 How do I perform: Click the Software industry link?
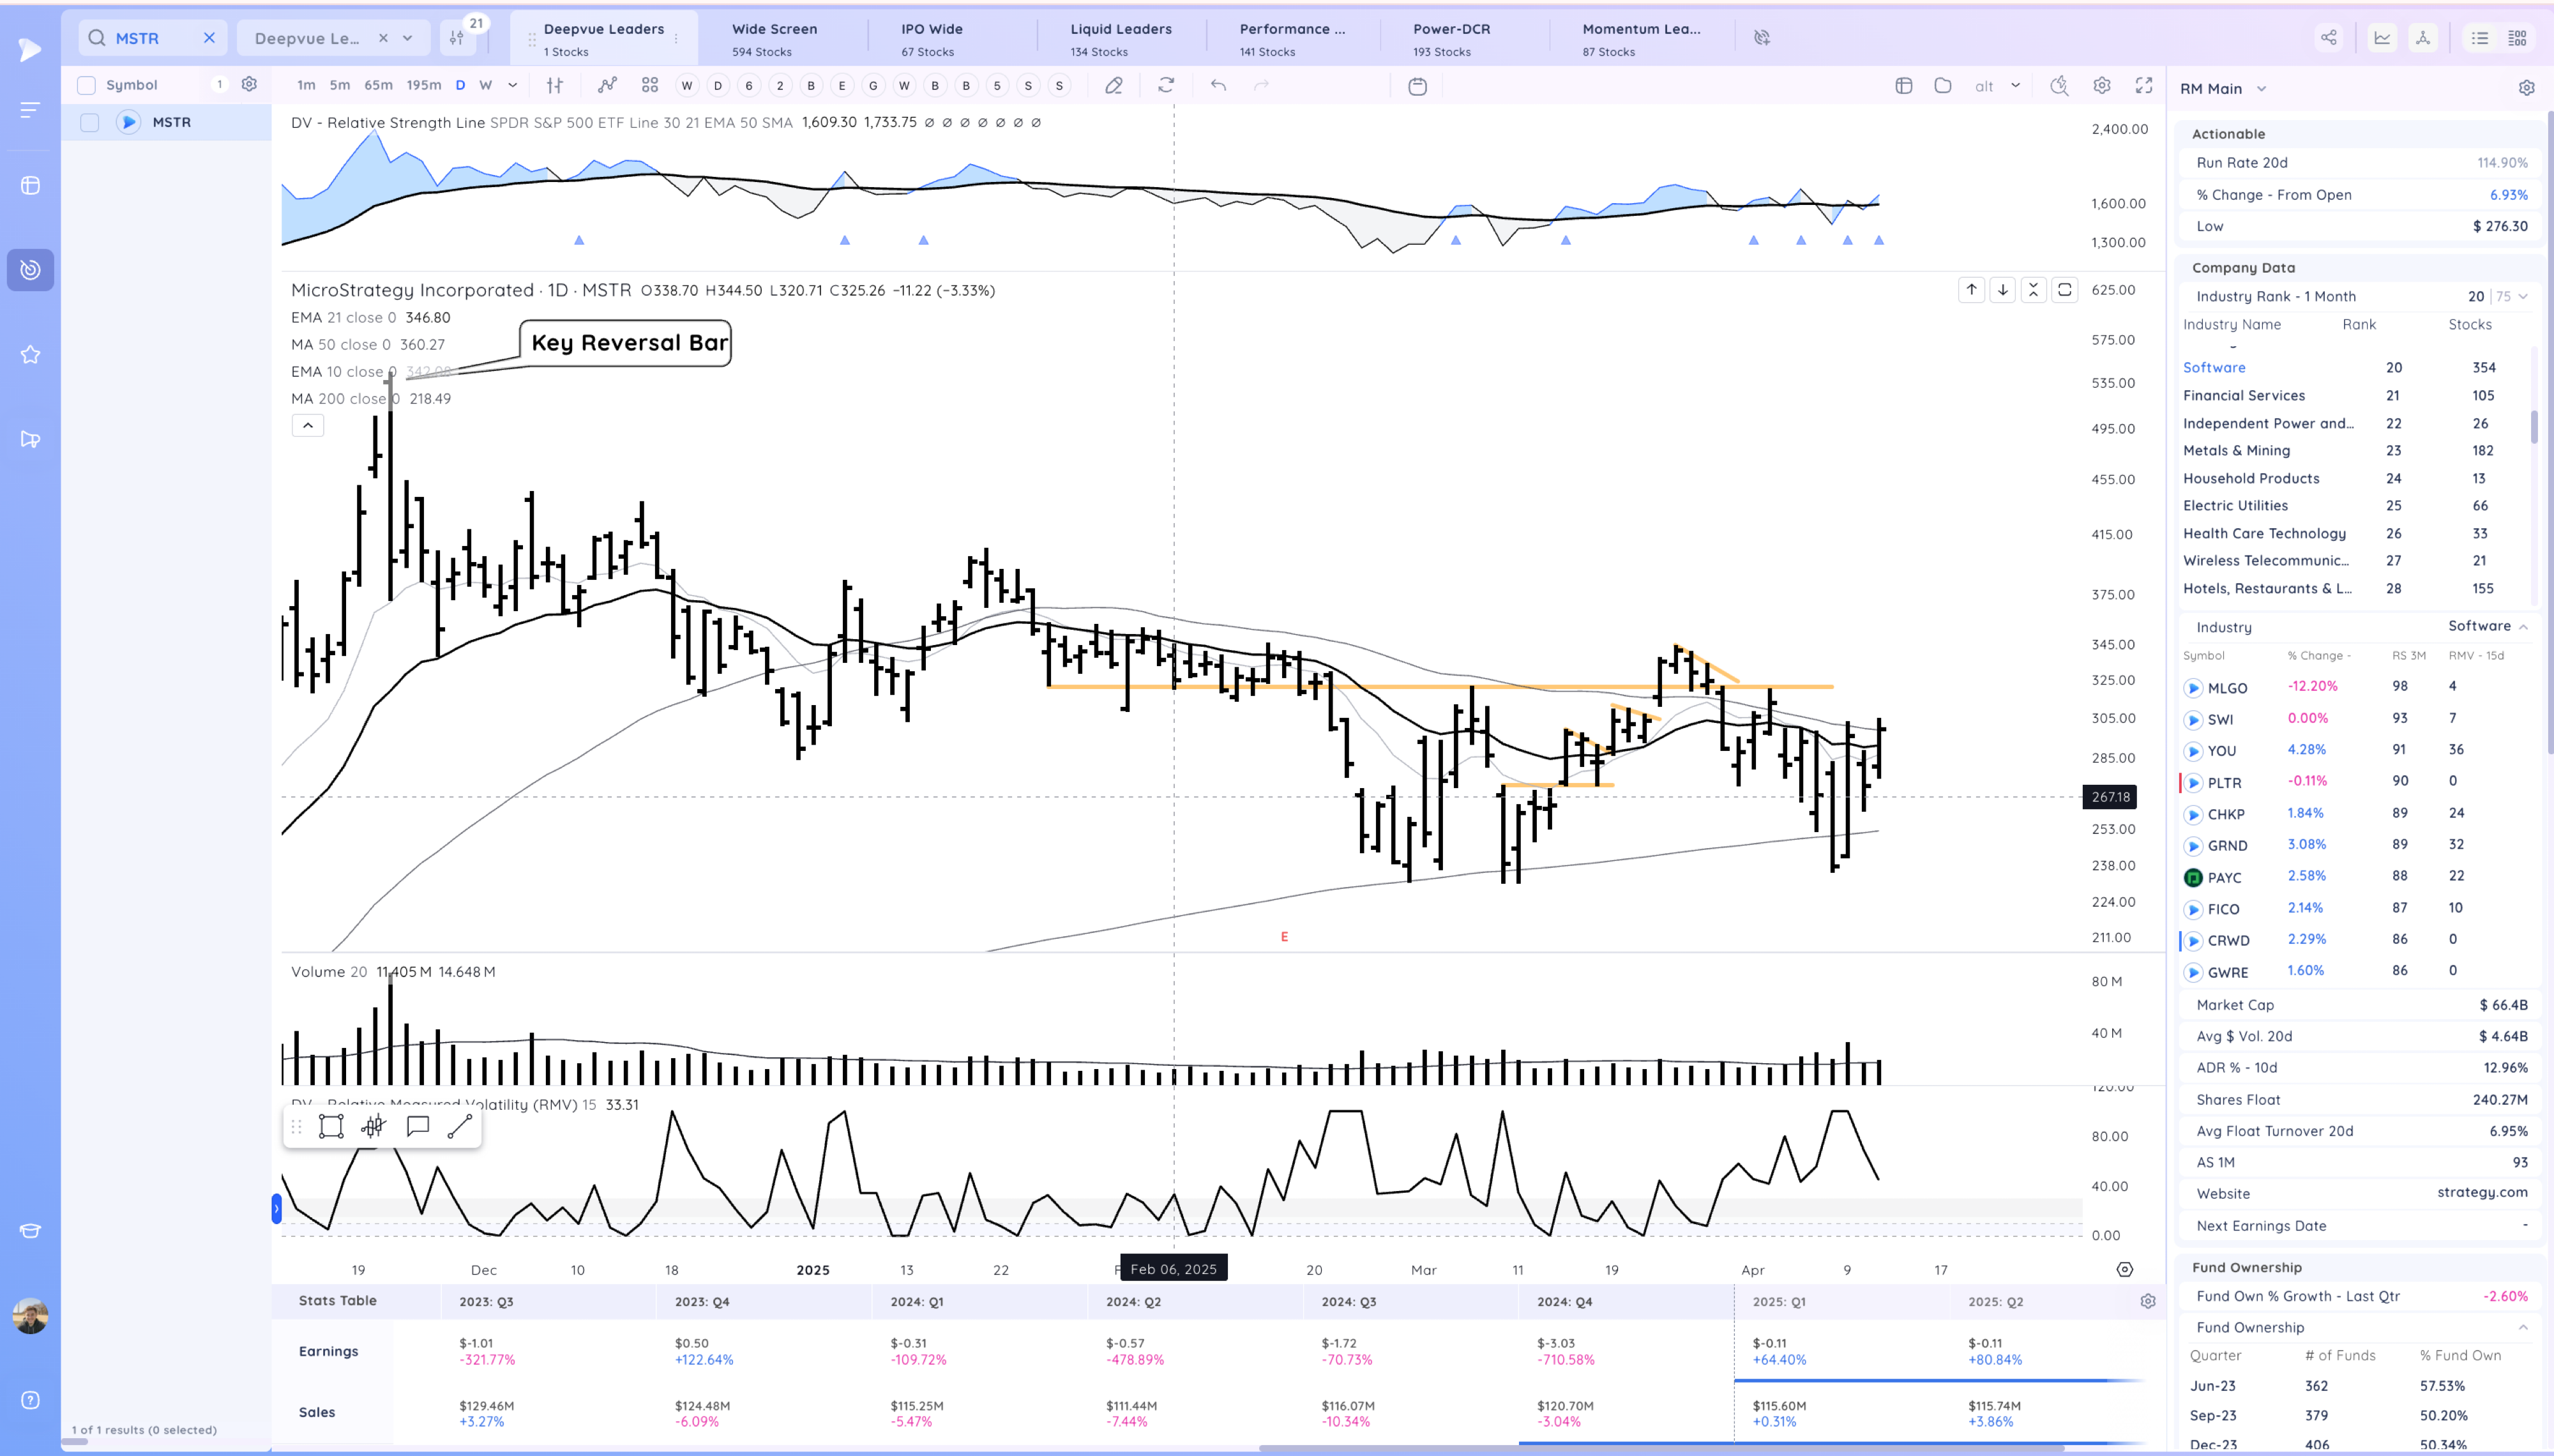pyautogui.click(x=2213, y=368)
